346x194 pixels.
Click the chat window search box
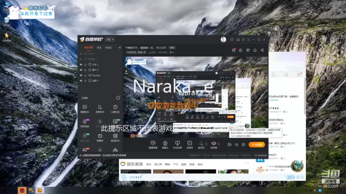tap(286, 64)
